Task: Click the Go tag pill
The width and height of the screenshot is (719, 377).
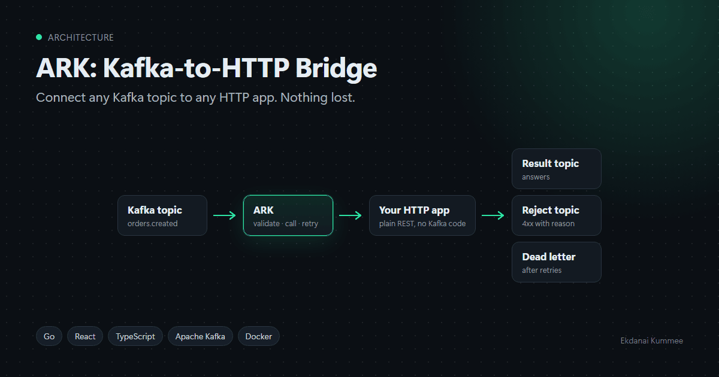Action: point(49,336)
